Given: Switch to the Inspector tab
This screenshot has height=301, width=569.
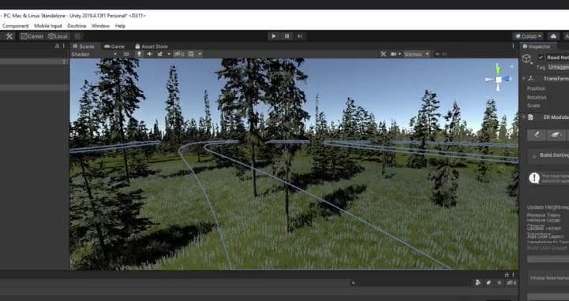Looking at the screenshot, I should pos(537,46).
